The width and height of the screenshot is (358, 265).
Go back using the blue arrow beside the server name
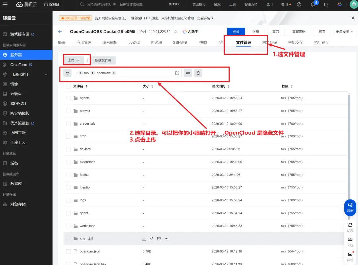60,32
